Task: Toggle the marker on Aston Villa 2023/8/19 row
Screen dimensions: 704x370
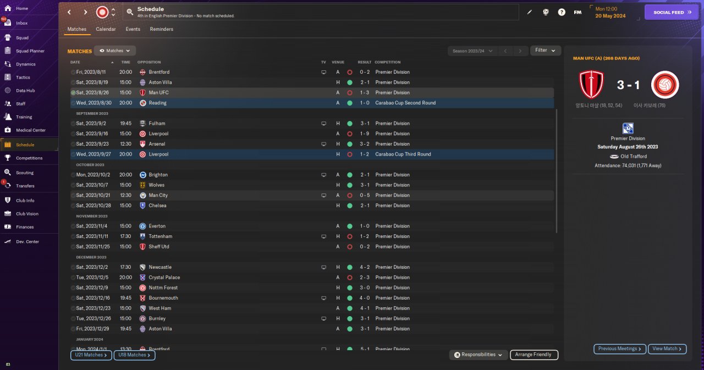Action: (73, 82)
